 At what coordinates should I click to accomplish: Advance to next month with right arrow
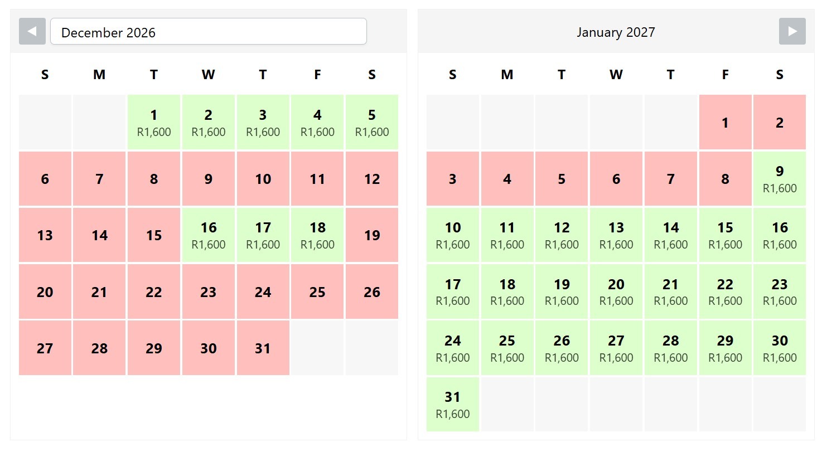coord(792,31)
